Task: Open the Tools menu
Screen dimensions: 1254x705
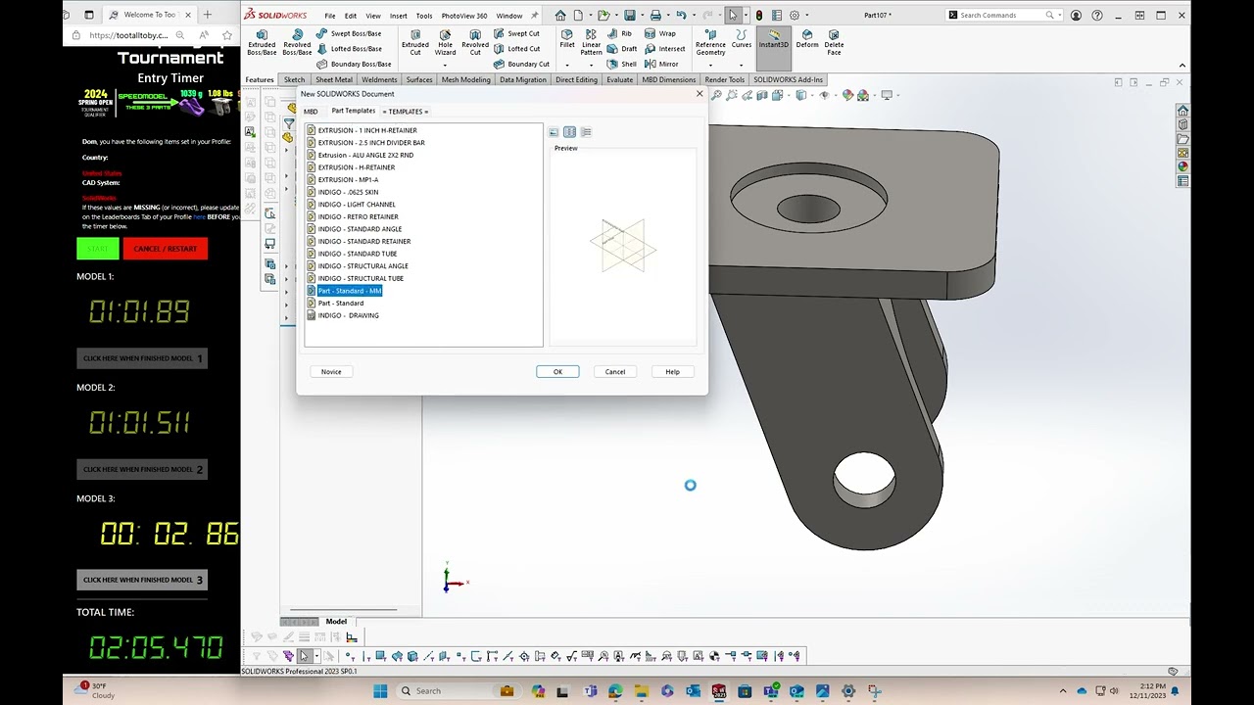Action: 424,16
